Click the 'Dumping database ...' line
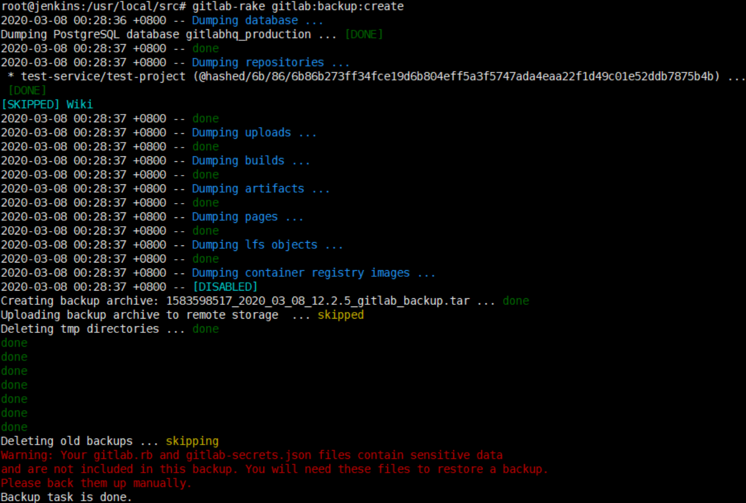Screen dimensions: 746x503 click(x=162, y=21)
